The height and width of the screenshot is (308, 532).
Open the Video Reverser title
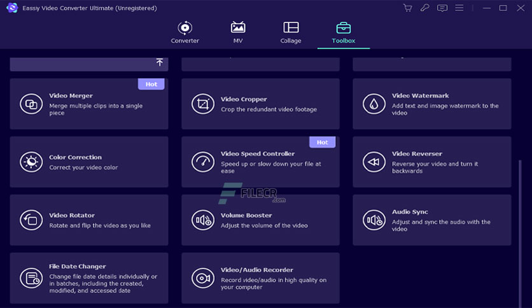pos(417,153)
